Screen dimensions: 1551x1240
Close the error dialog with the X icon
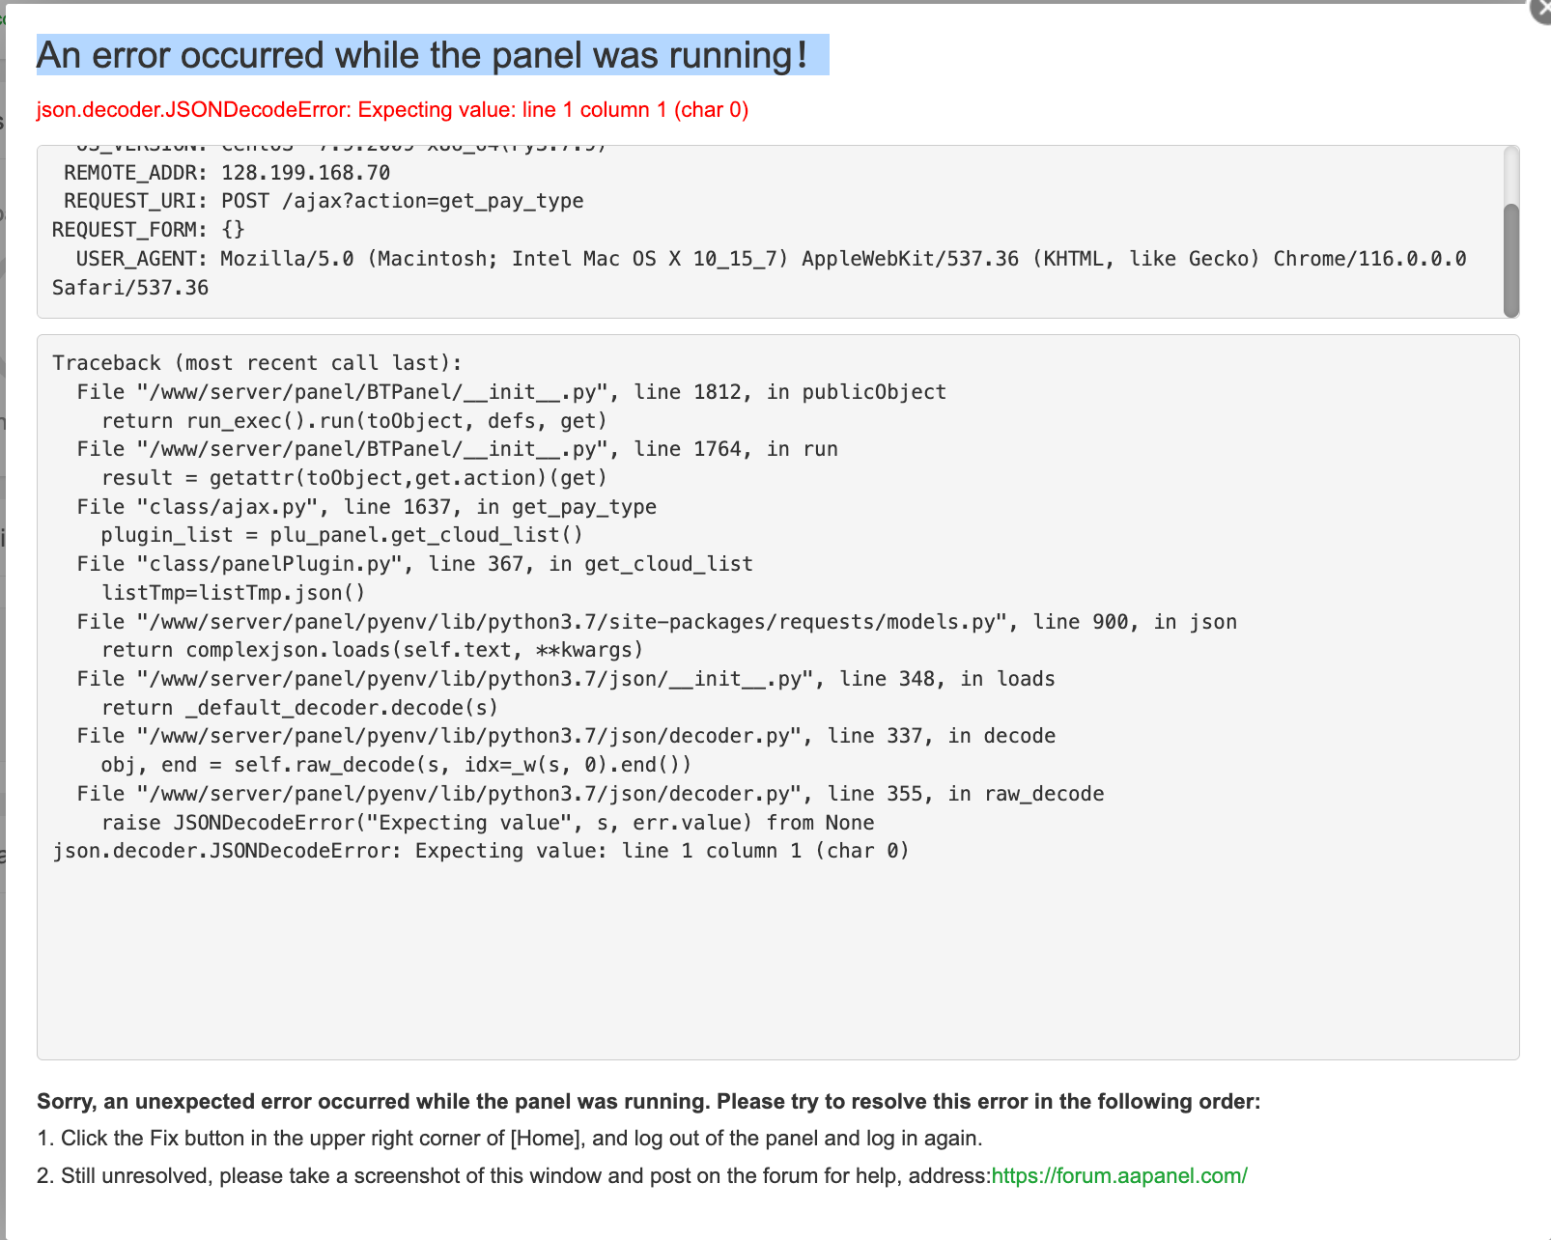point(1541,10)
